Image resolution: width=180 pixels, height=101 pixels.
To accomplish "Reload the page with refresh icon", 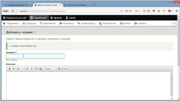I will [121, 11].
